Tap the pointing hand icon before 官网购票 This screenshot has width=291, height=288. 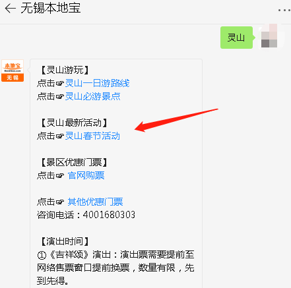60,176
